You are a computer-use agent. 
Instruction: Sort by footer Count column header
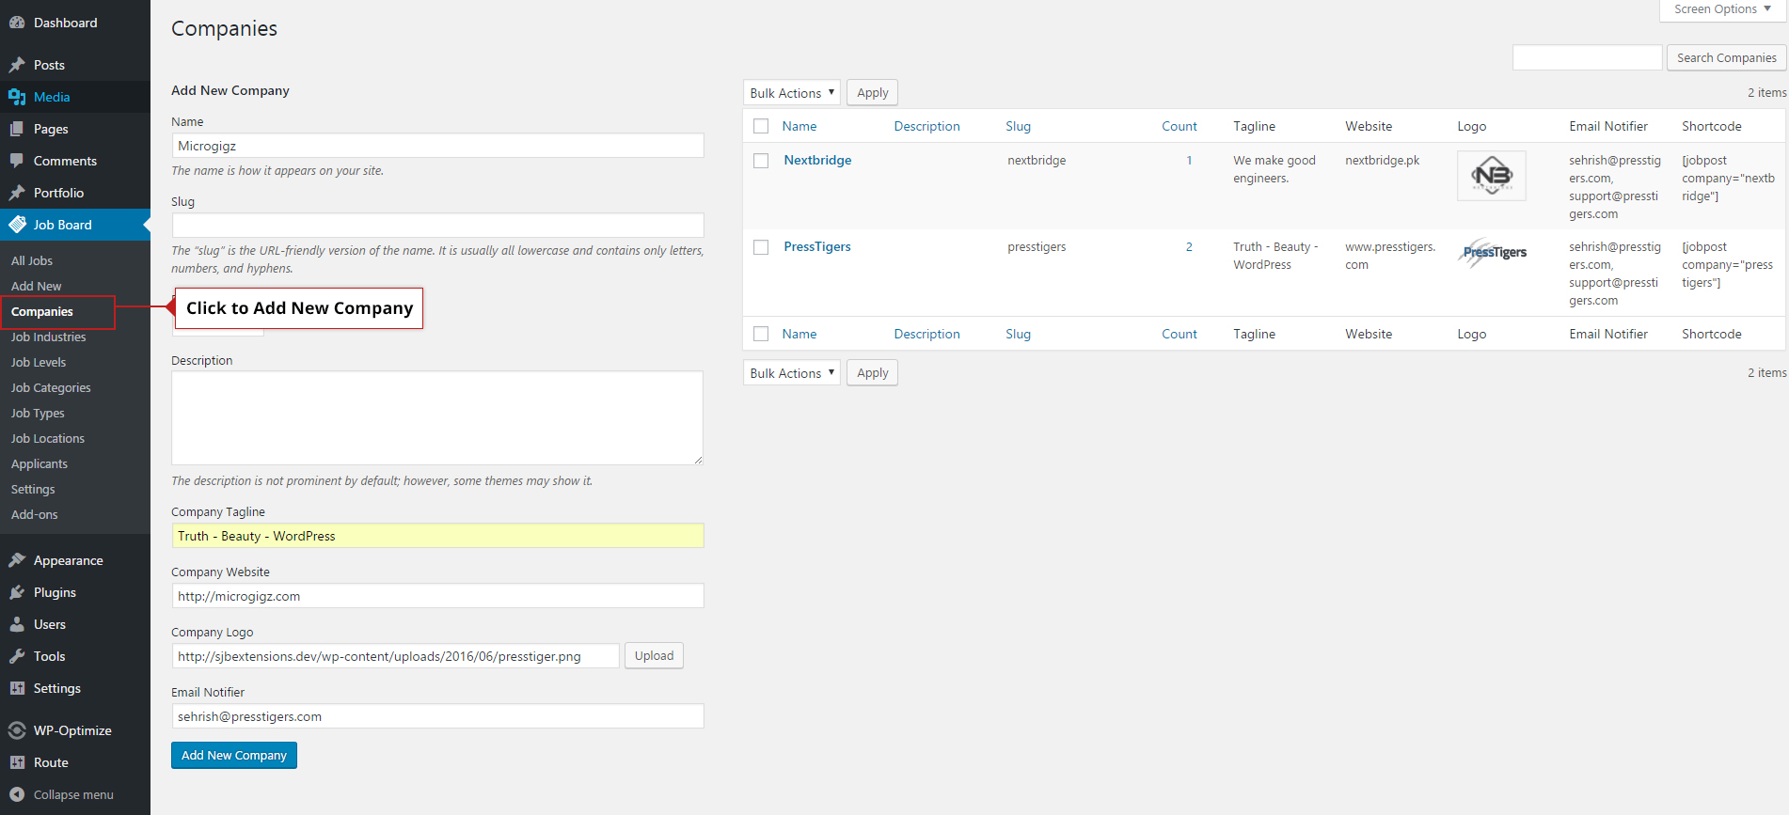[1179, 334]
